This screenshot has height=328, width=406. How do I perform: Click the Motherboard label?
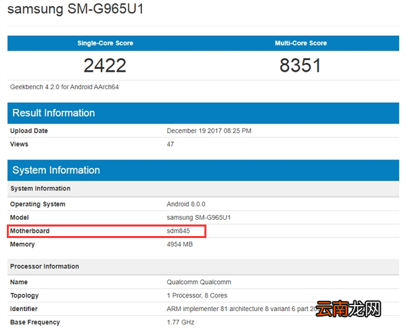click(x=30, y=231)
